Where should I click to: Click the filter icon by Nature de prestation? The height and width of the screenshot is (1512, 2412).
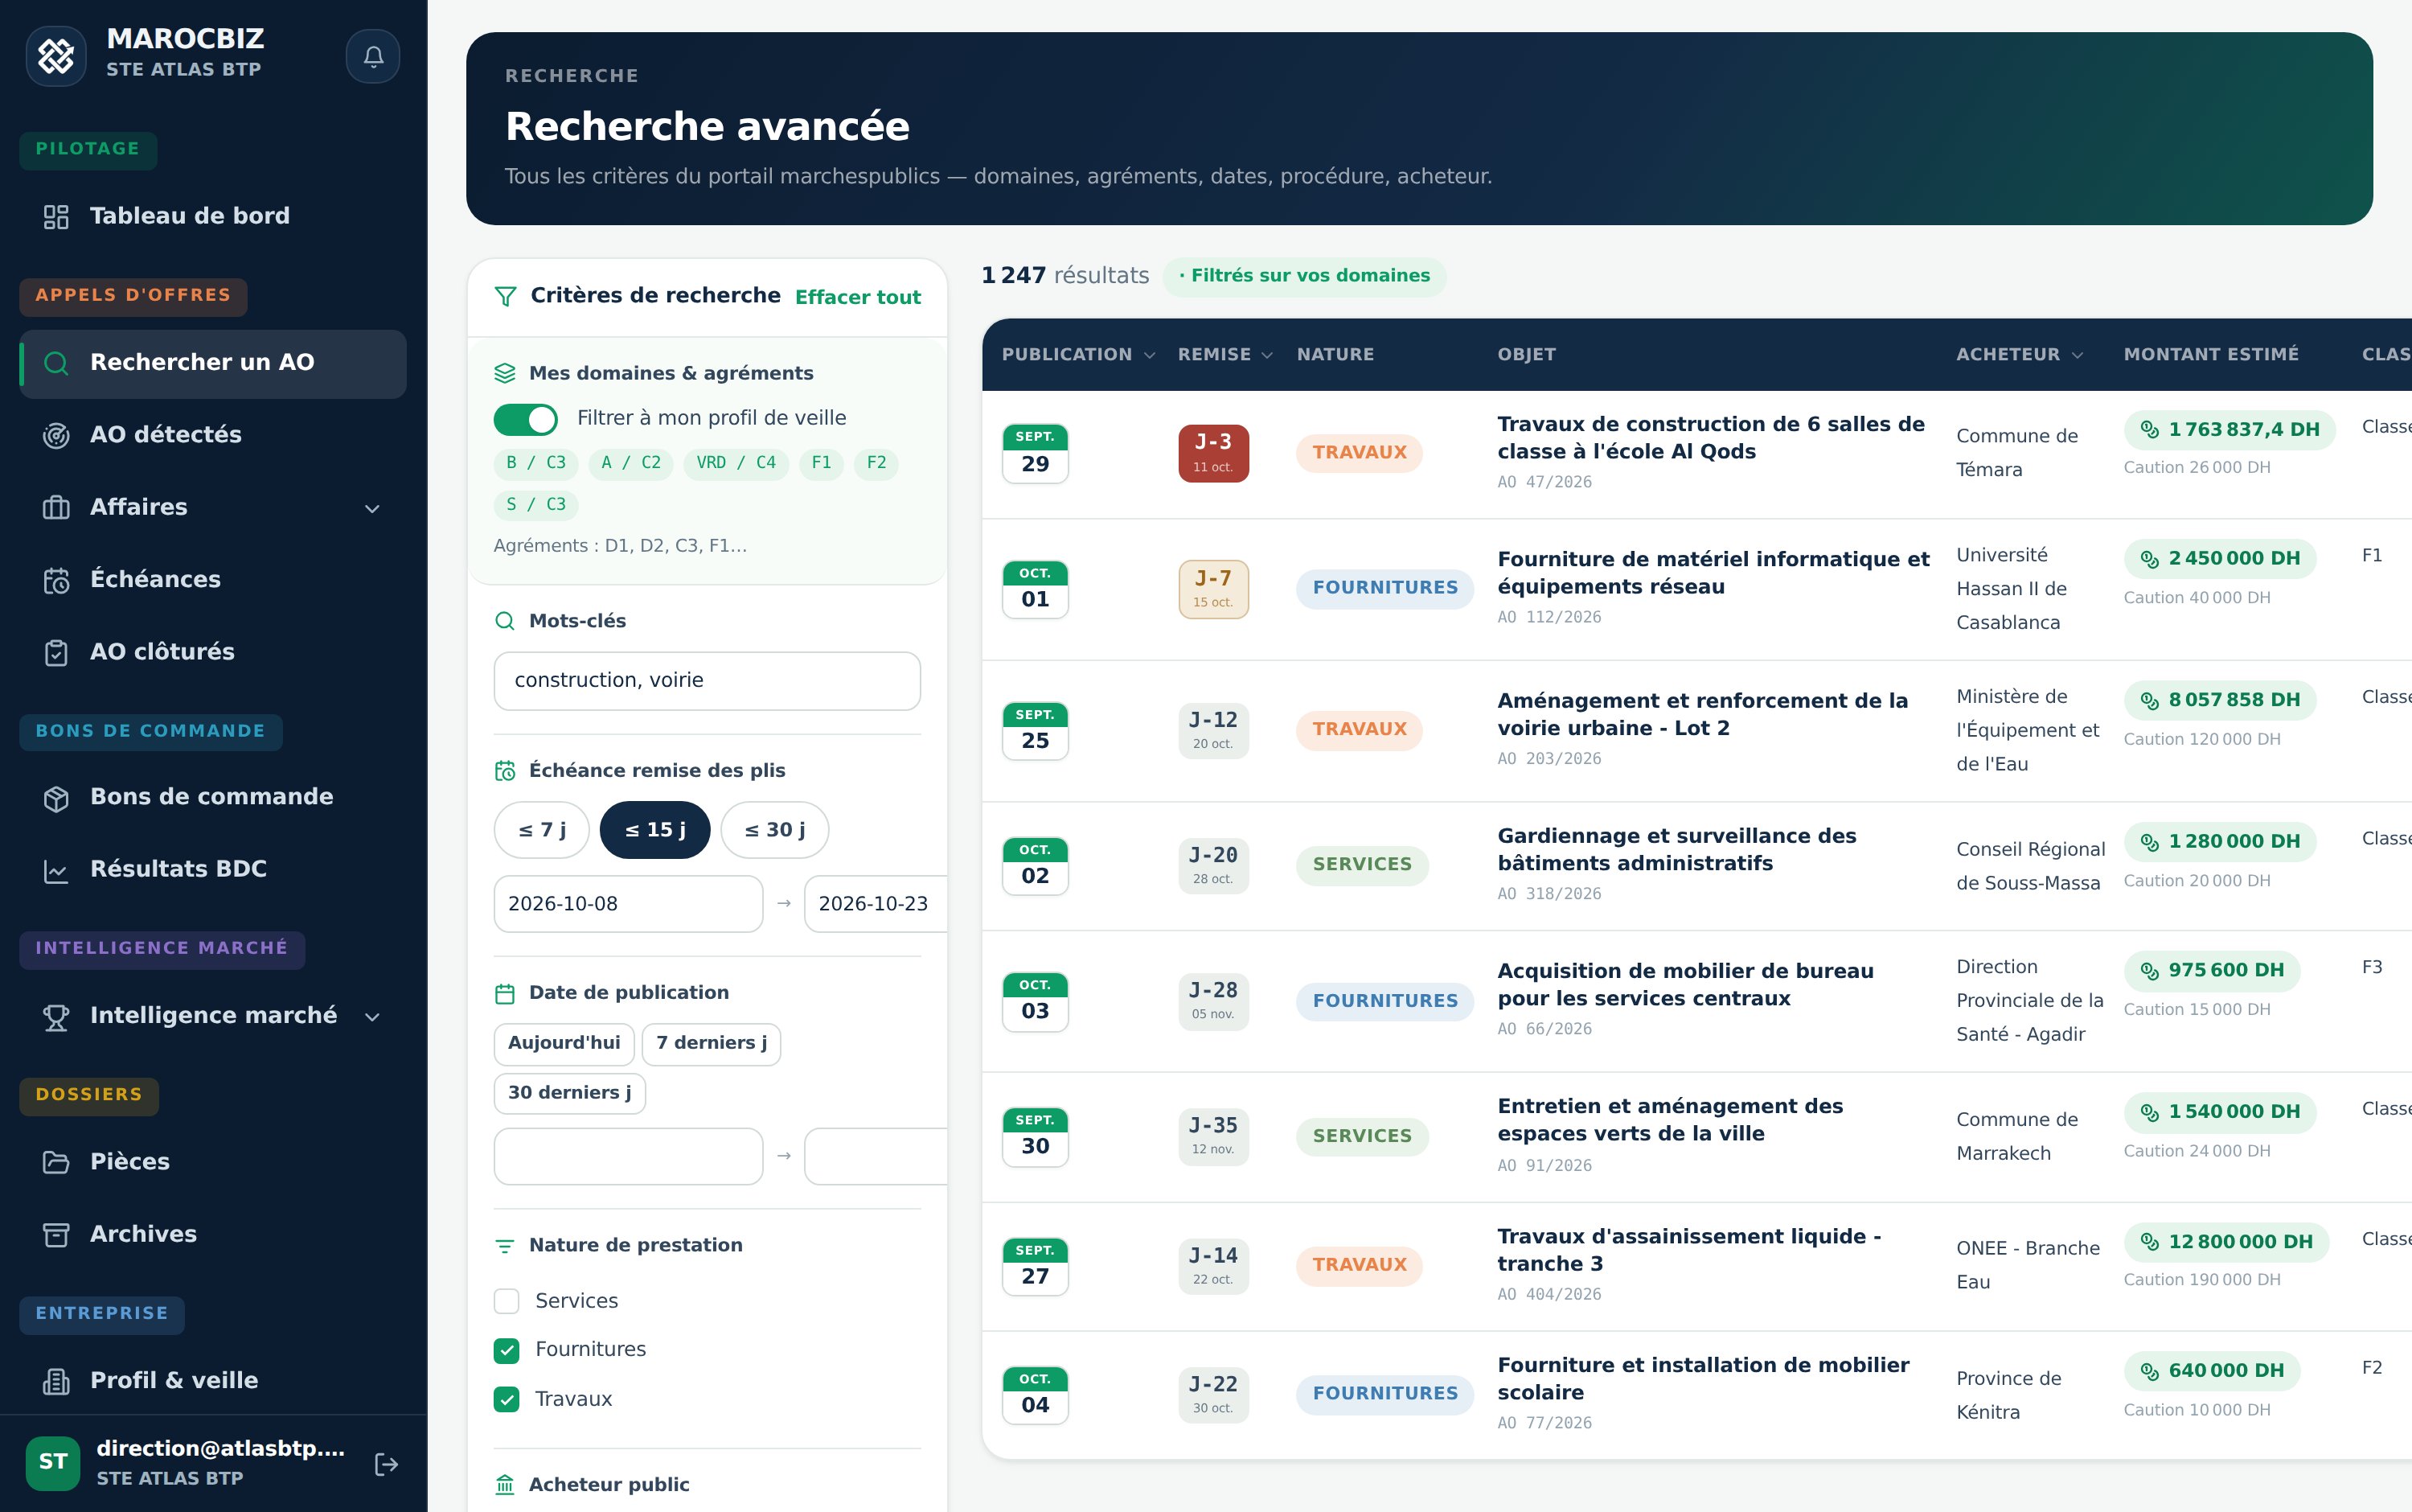tap(505, 1246)
